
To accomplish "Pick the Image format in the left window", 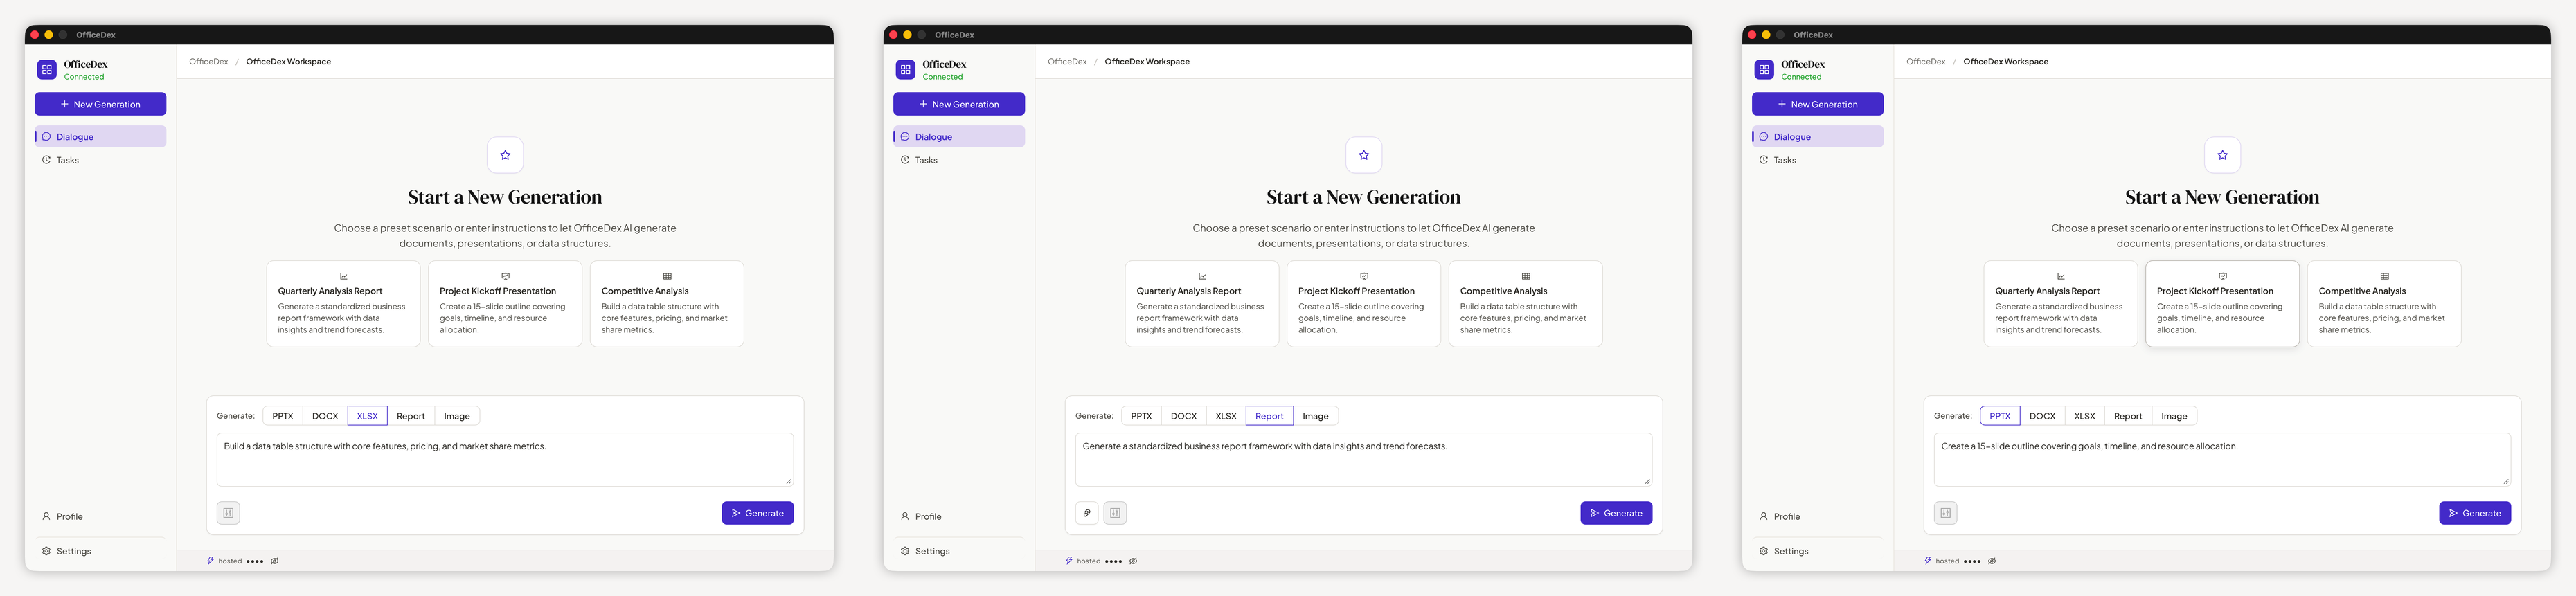I will click(x=457, y=416).
